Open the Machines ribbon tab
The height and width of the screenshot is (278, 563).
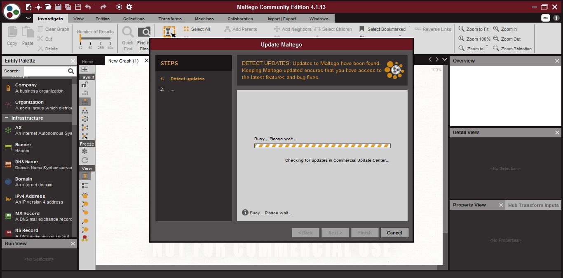pos(204,19)
